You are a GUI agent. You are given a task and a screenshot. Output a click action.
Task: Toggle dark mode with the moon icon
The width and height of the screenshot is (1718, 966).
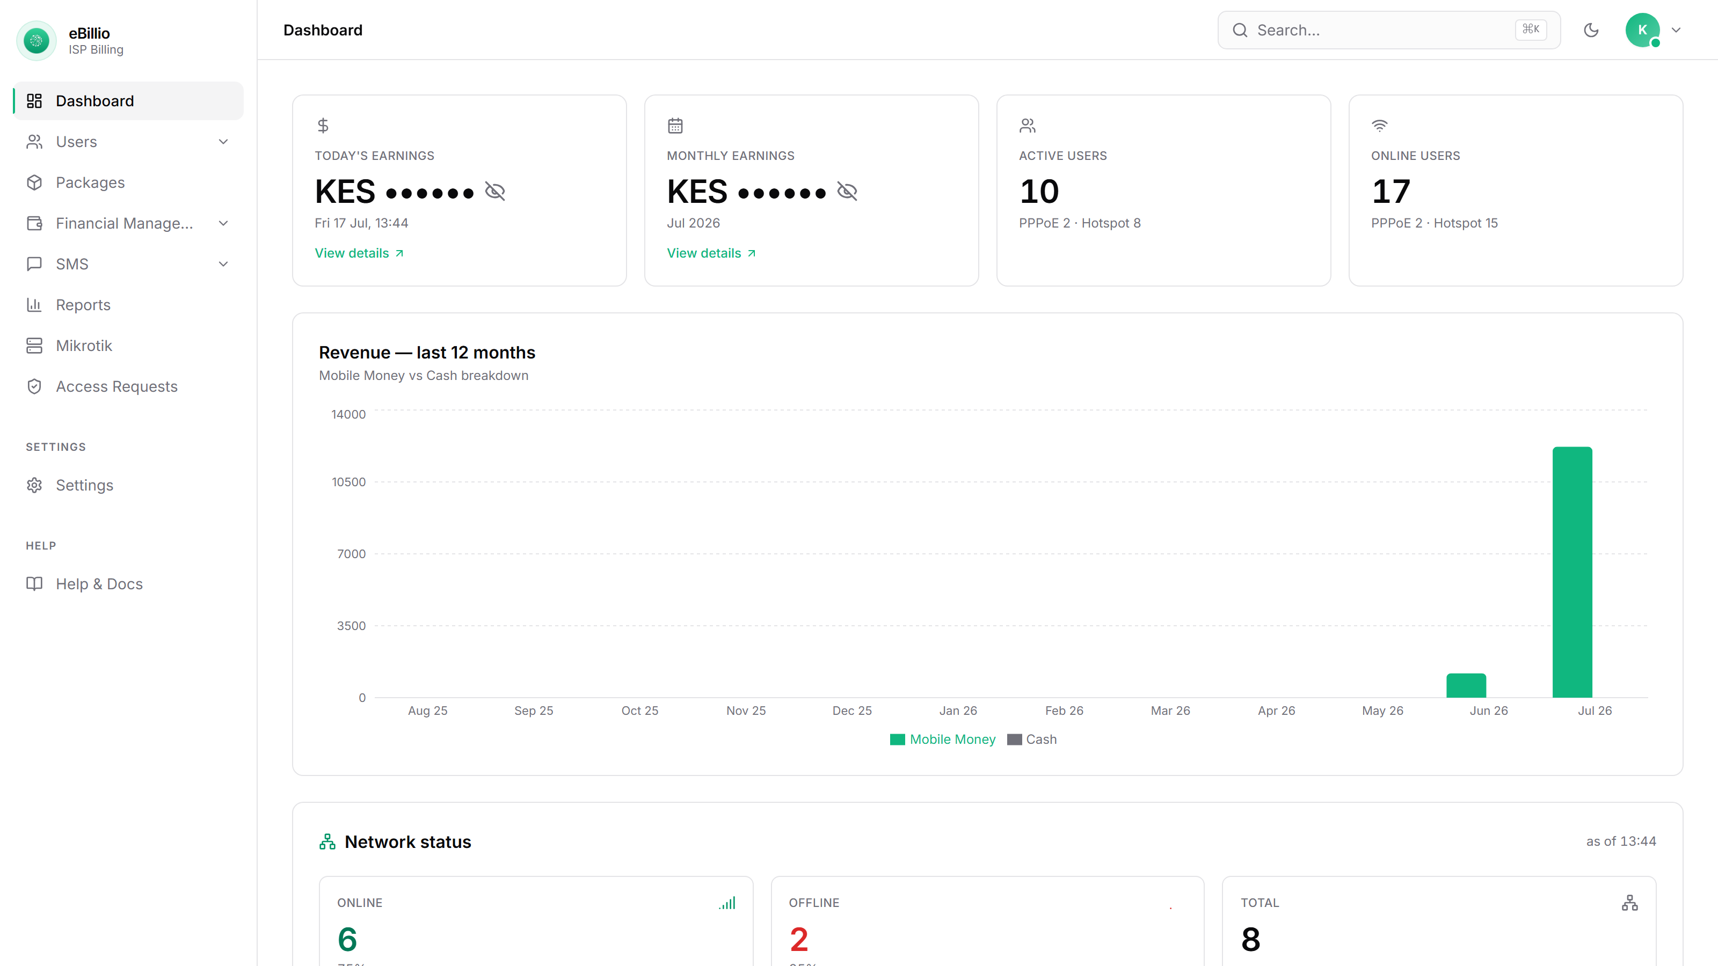[x=1591, y=30]
